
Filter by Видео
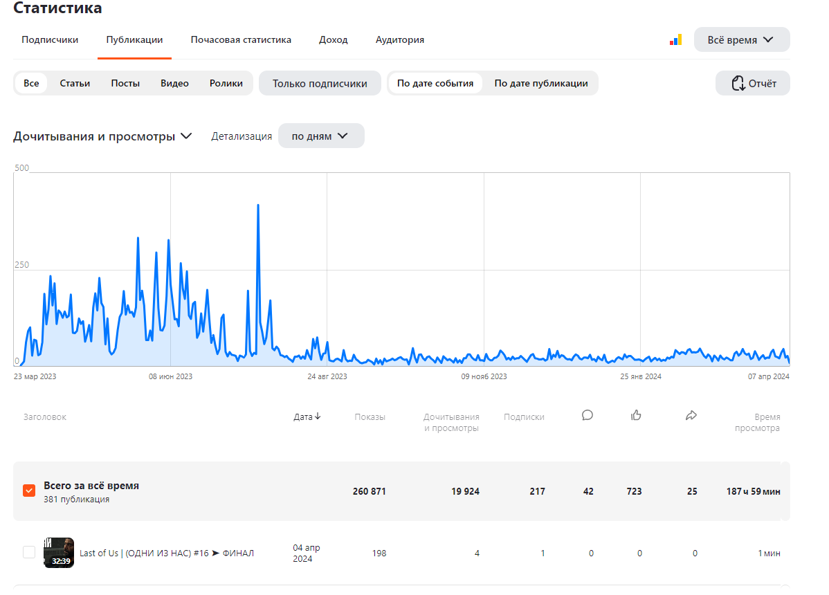point(174,83)
